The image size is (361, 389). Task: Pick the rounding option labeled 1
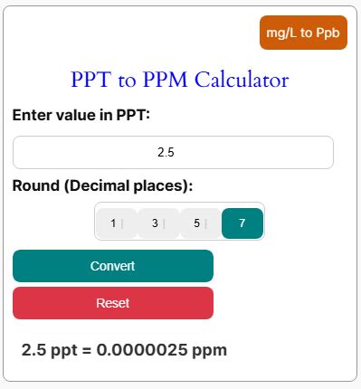[117, 223]
